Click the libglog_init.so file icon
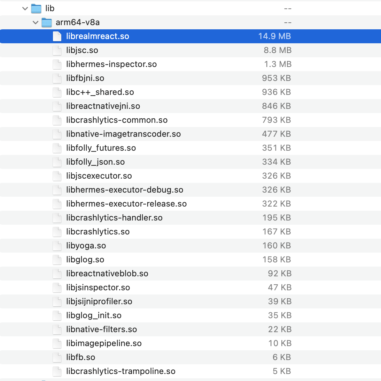Screen dimensions: 381x381 57,315
